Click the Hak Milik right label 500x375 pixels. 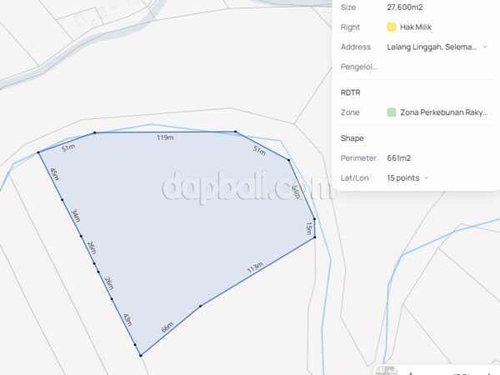(x=416, y=27)
